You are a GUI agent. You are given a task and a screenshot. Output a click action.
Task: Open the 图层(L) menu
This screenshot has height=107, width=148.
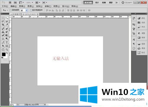30,6
